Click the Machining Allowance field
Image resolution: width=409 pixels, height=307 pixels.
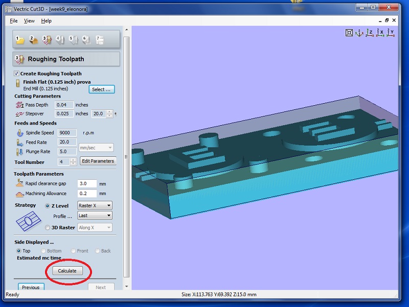tap(87, 194)
